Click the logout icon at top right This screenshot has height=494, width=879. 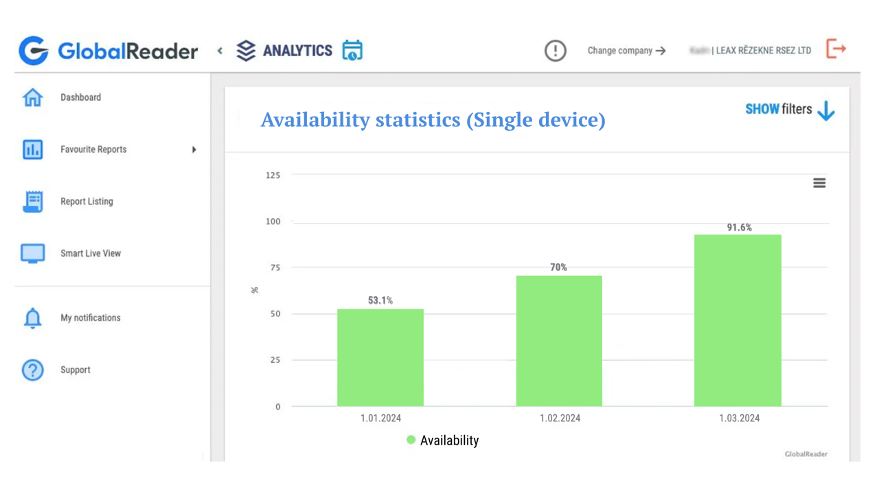(836, 49)
